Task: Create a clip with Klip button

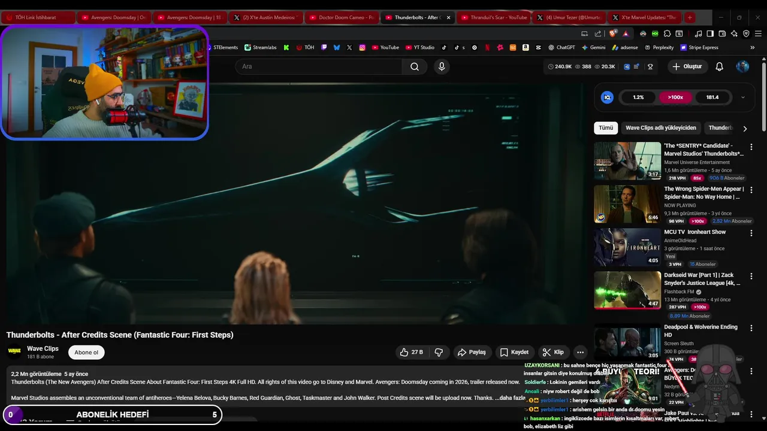Action: point(553,352)
